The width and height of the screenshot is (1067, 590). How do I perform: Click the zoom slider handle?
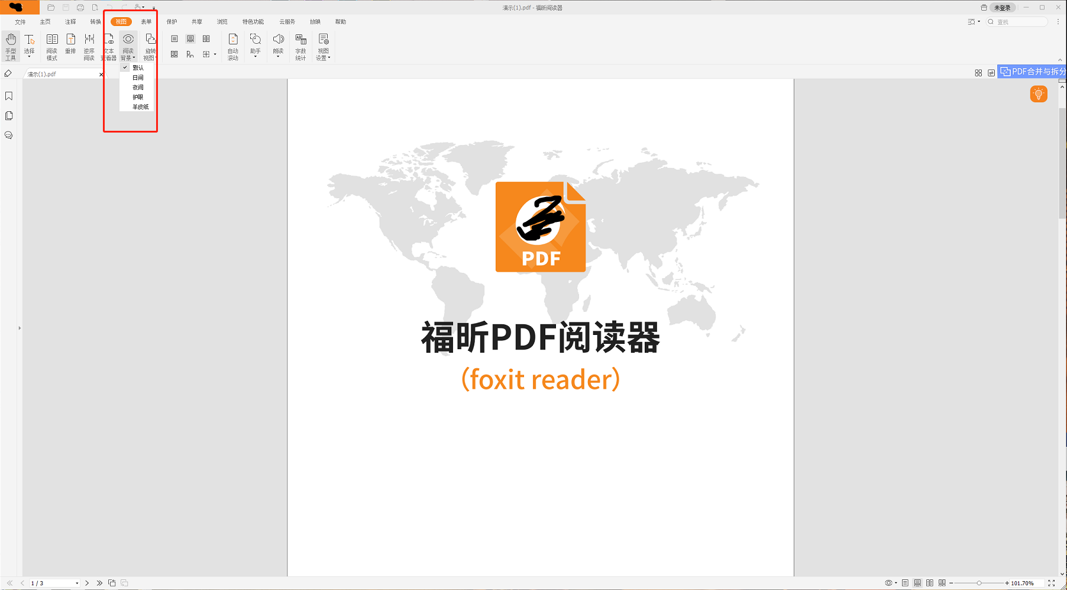click(x=979, y=583)
